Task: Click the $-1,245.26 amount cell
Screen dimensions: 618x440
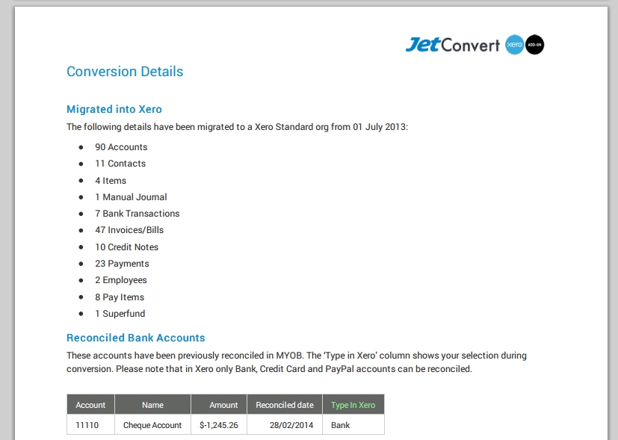Action: pos(219,425)
